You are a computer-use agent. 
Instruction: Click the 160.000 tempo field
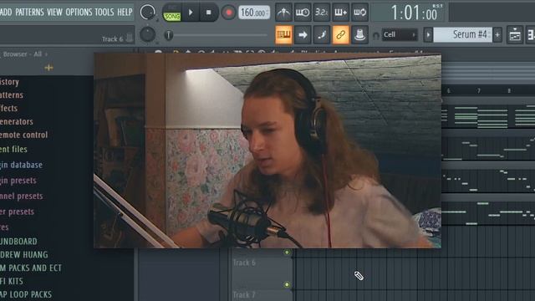coord(254,13)
